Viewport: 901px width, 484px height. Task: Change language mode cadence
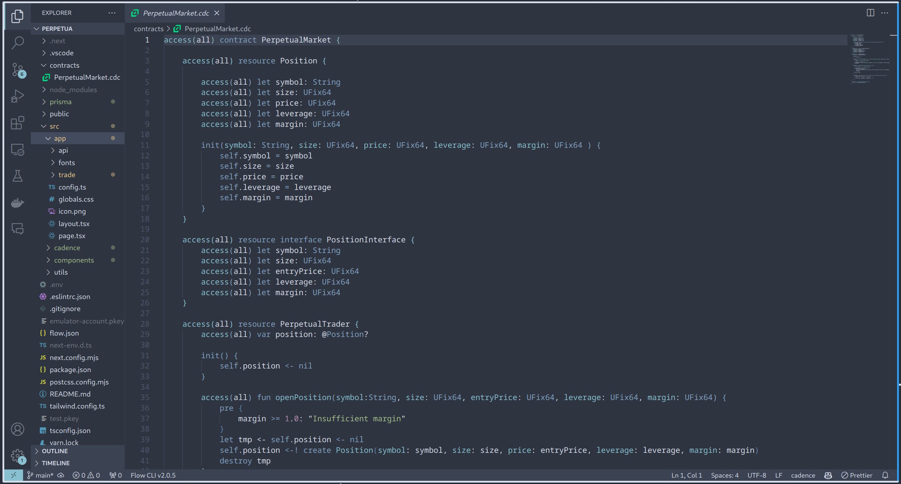coord(803,475)
